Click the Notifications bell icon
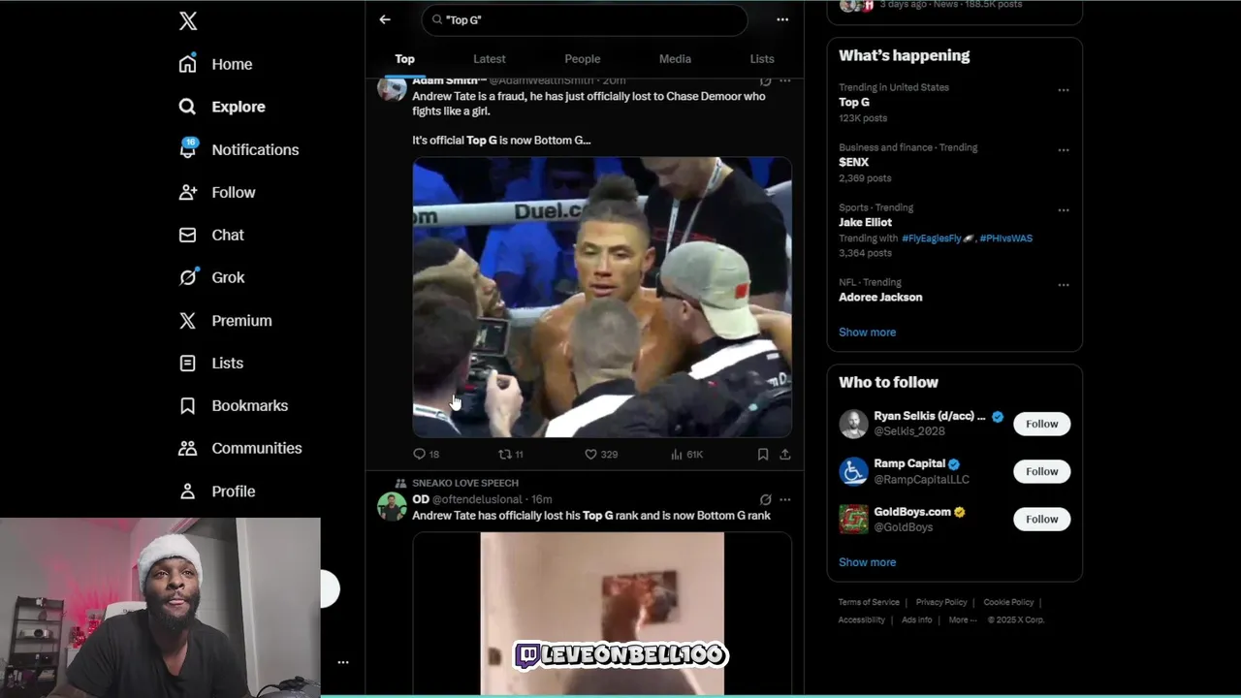The width and height of the screenshot is (1241, 698). click(x=188, y=149)
